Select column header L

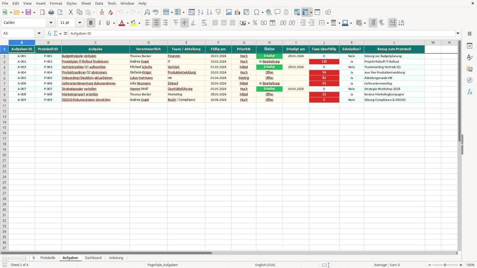point(394,42)
